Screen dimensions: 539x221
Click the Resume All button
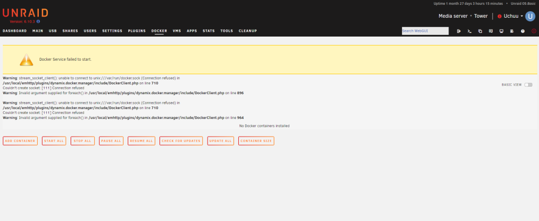pos(141,141)
